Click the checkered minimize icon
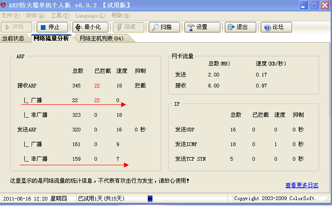This screenshot has width=332, height=206. click(79, 27)
